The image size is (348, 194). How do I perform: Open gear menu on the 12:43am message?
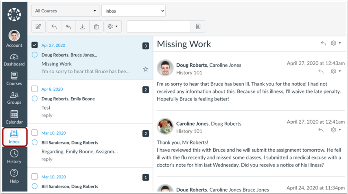(336, 71)
